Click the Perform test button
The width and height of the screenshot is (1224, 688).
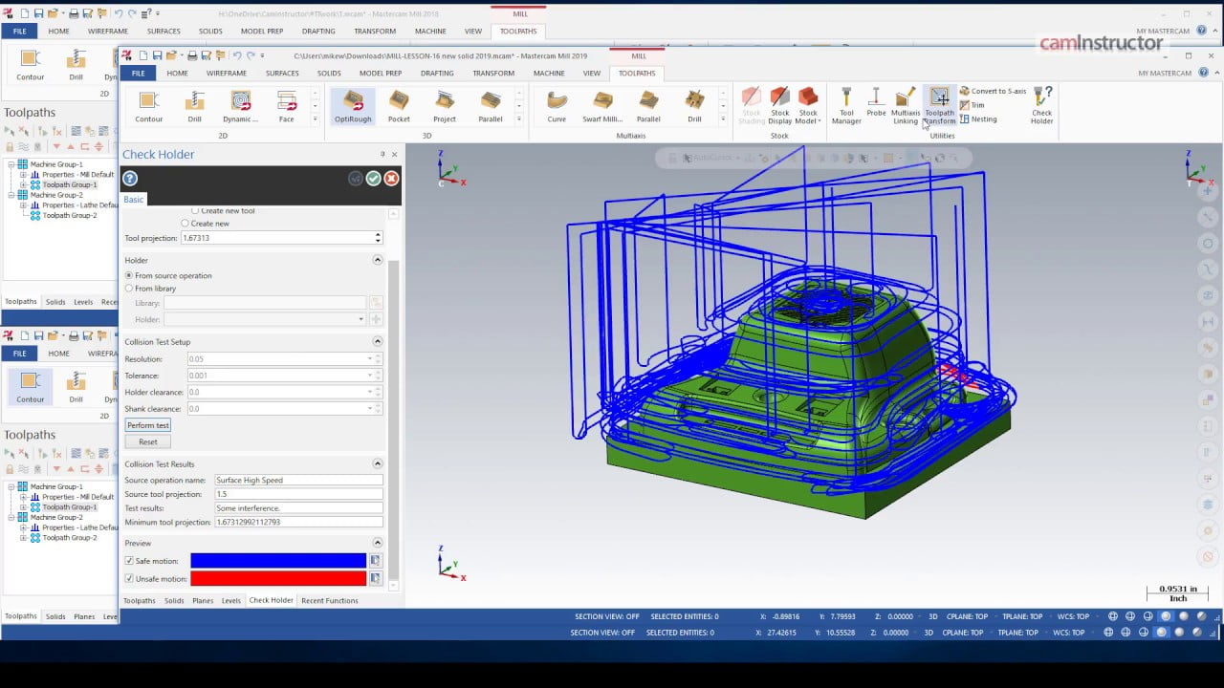pos(148,425)
